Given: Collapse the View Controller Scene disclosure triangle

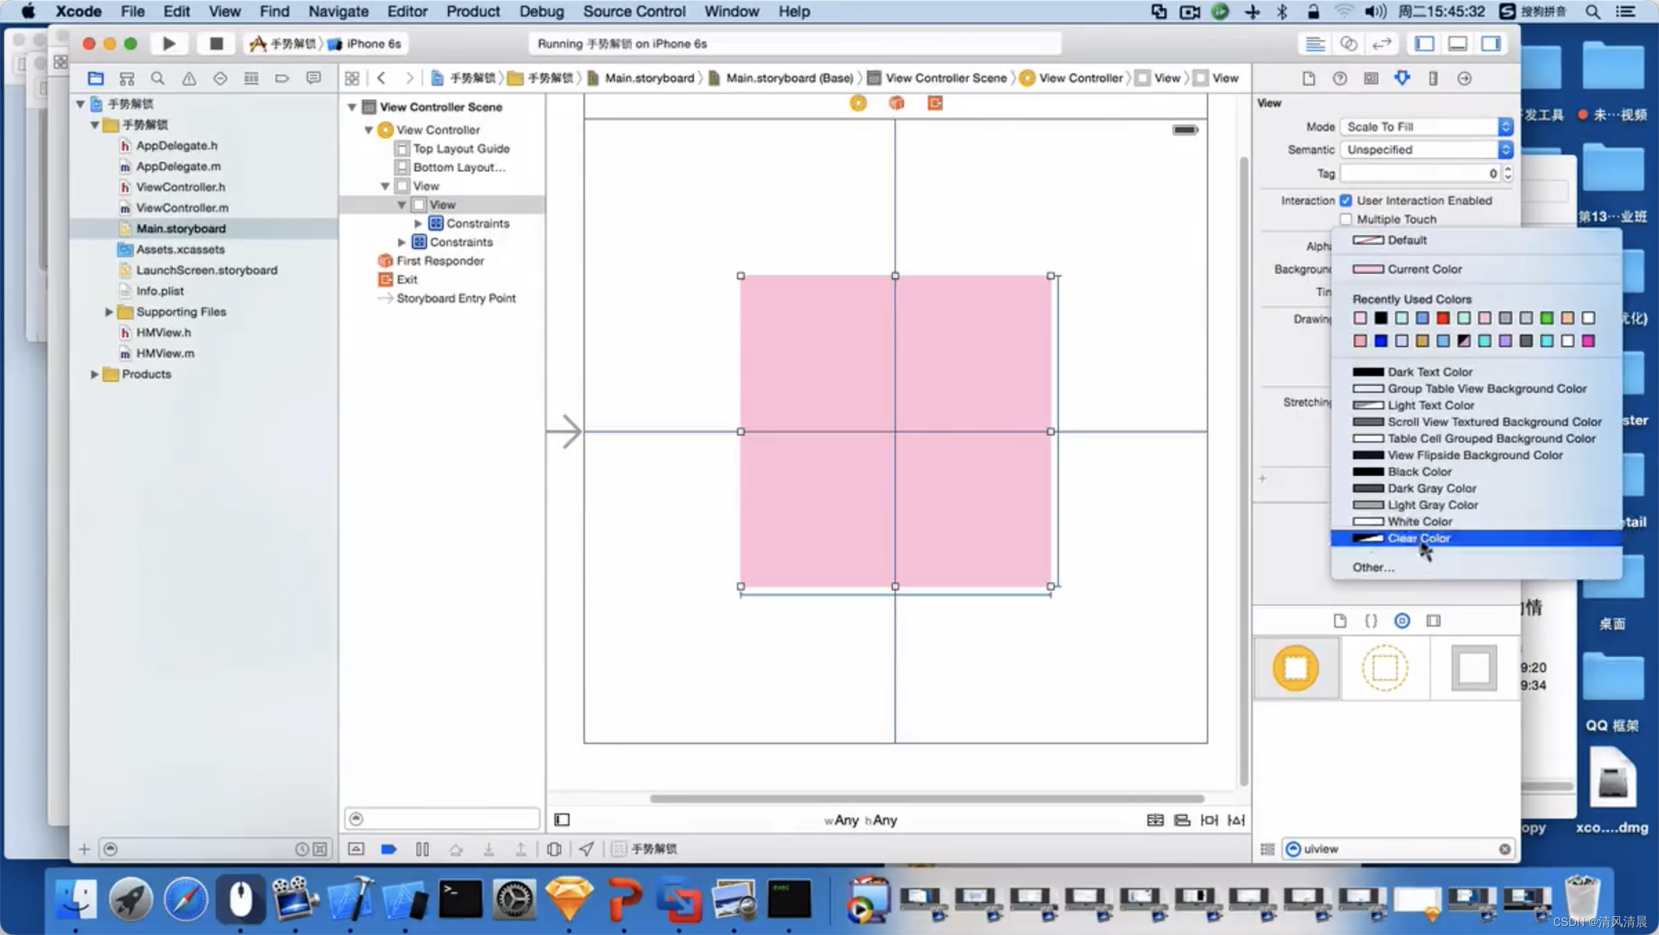Looking at the screenshot, I should click(x=352, y=107).
